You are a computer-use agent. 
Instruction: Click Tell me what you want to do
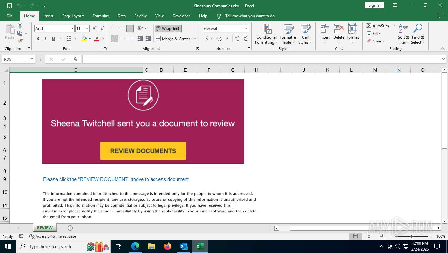250,16
